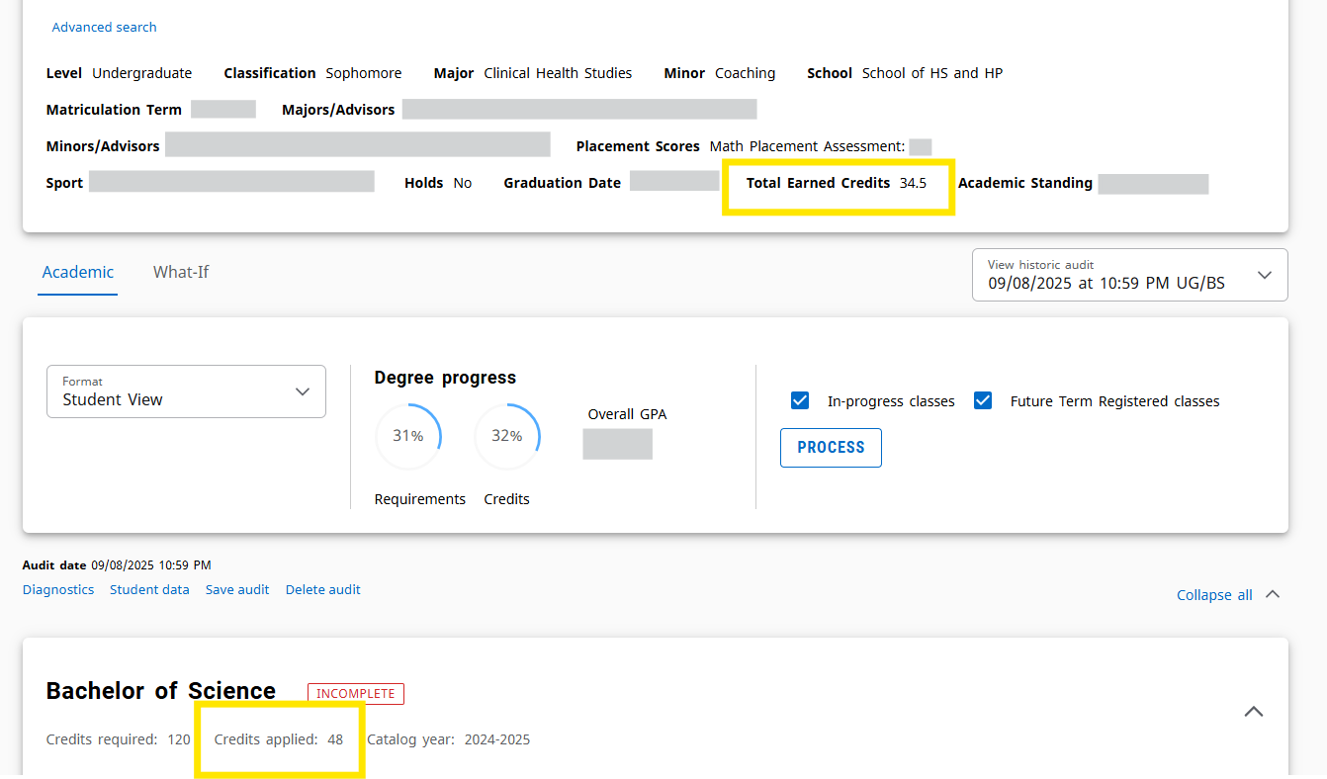This screenshot has width=1327, height=779.
Task: Click the Collapse all text link
Action: pos(1214,595)
